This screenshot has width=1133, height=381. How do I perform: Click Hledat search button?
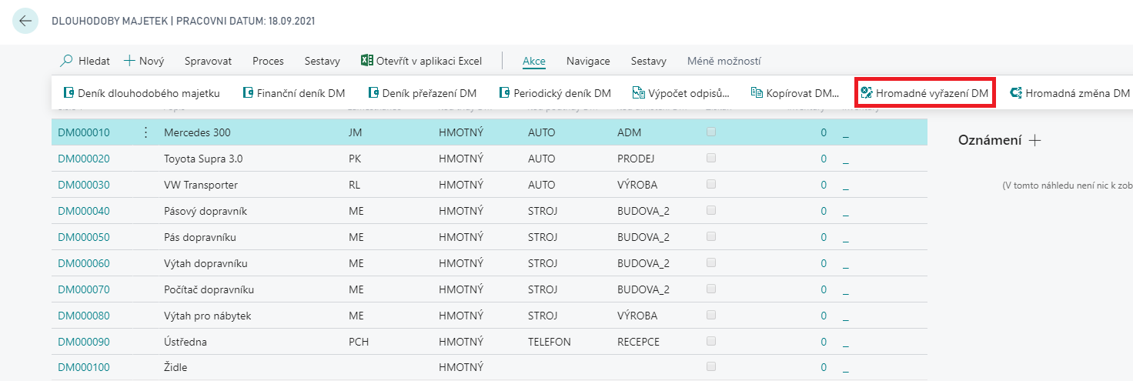click(85, 61)
